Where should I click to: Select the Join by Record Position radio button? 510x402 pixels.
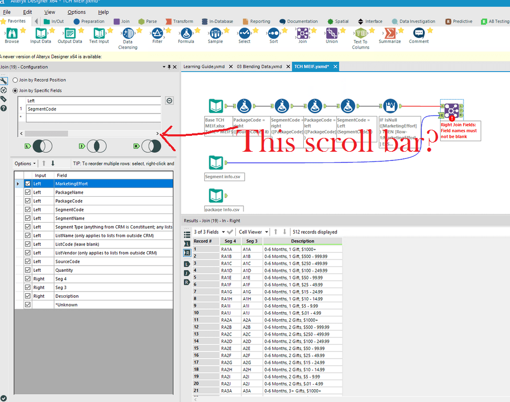pyautogui.click(x=15, y=80)
